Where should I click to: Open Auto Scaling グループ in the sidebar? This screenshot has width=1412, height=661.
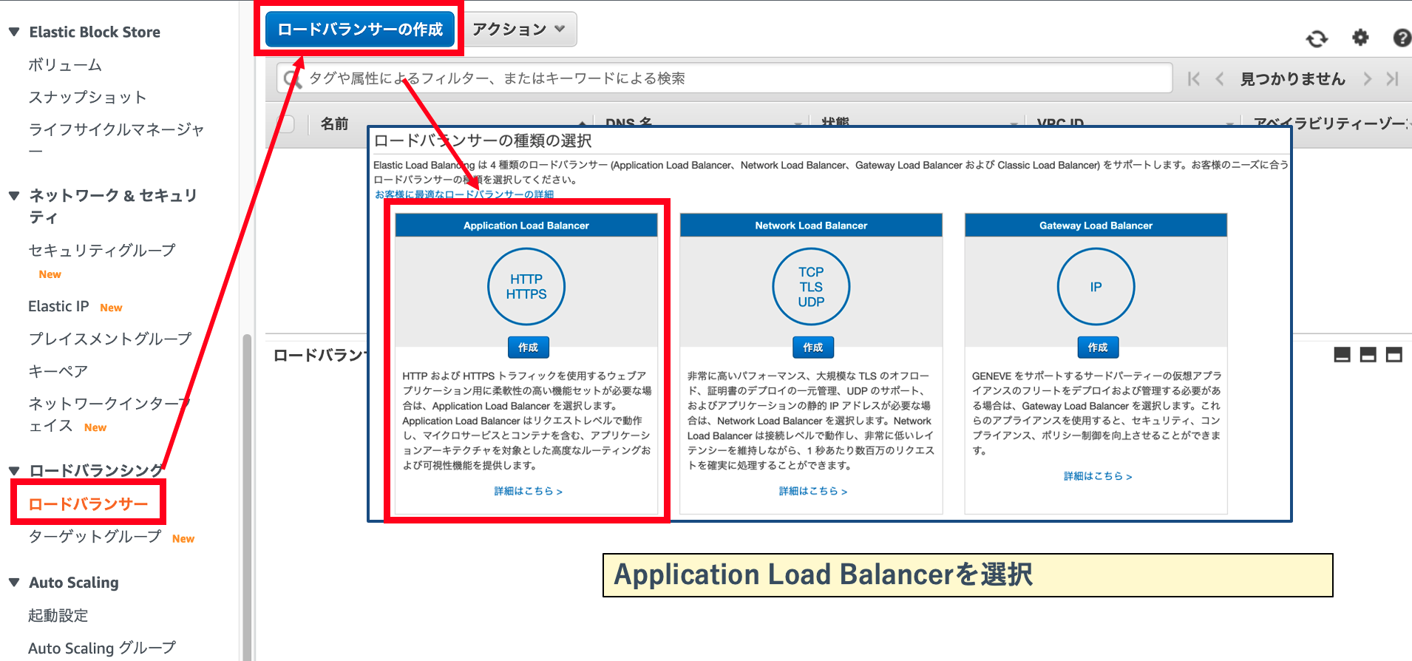tap(102, 648)
